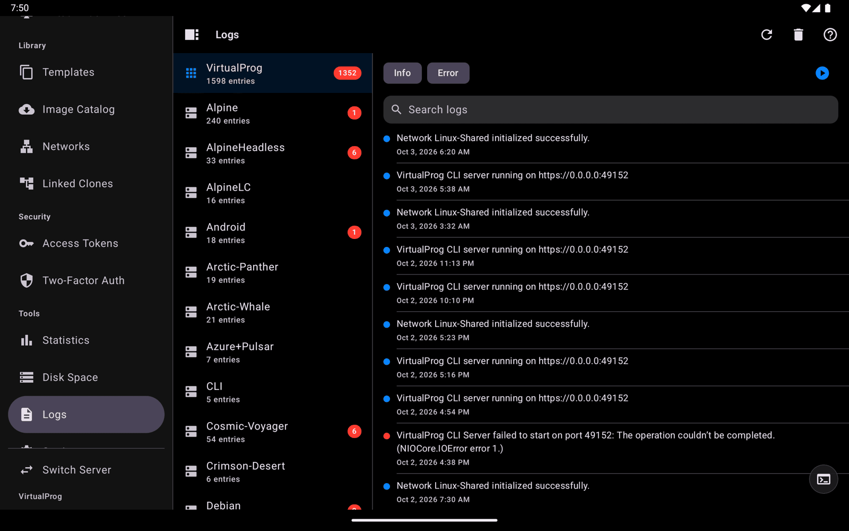
Task: Select Arctic-Whale in the log list
Action: [273, 312]
